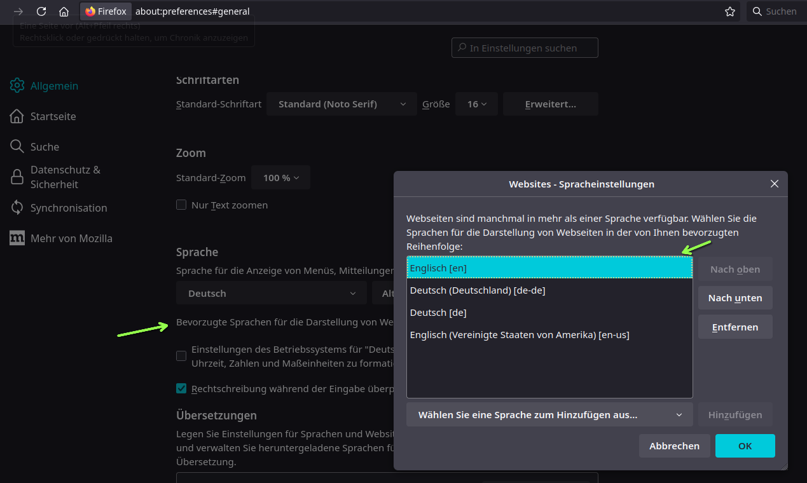Screen dimensions: 807x483
Task: Confirm language dialog with OK
Action: pyautogui.click(x=745, y=446)
